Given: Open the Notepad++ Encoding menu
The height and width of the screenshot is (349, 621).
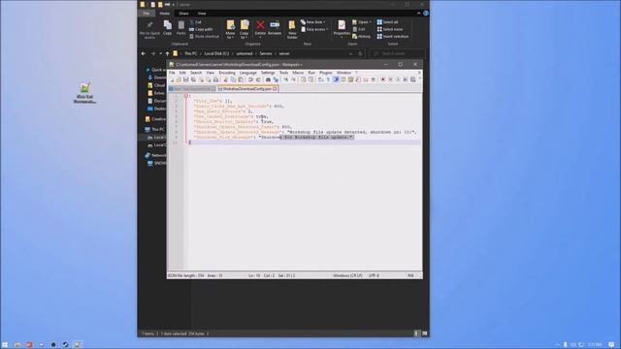Looking at the screenshot, I should (227, 73).
